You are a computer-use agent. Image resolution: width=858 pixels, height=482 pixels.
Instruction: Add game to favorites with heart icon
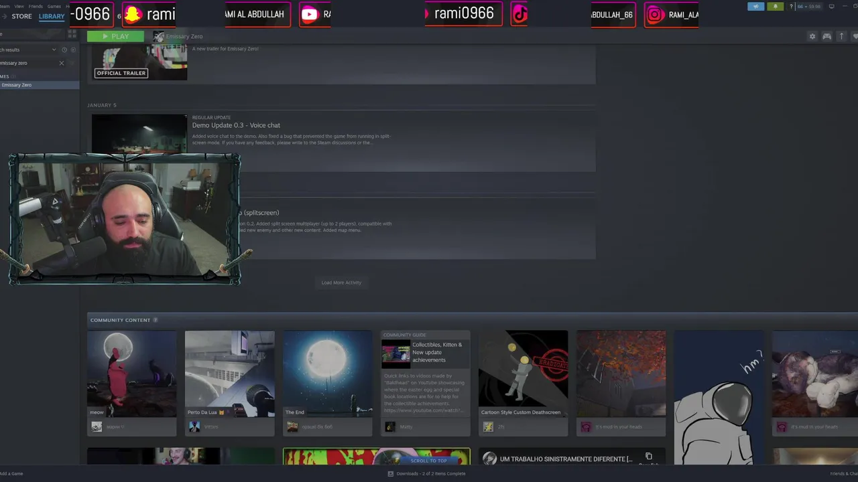[855, 36]
